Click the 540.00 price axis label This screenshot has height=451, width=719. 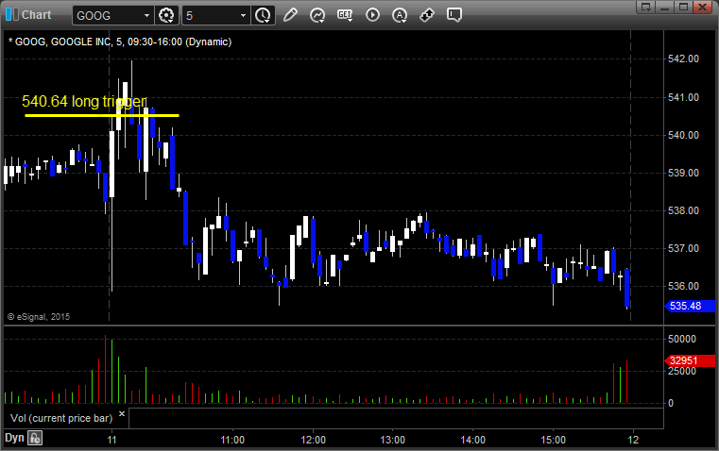684,136
